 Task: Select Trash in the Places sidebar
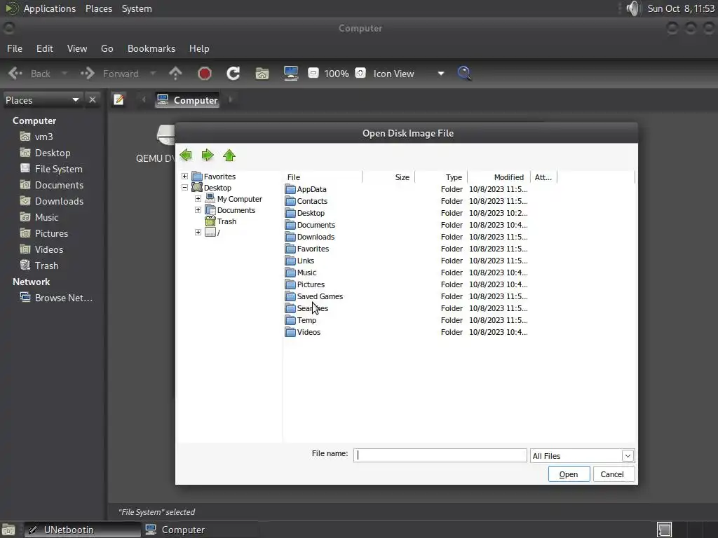click(x=39, y=265)
